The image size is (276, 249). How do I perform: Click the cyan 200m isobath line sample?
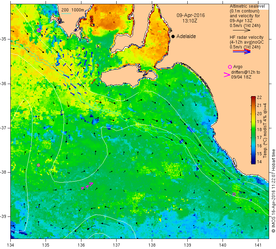[66, 13]
